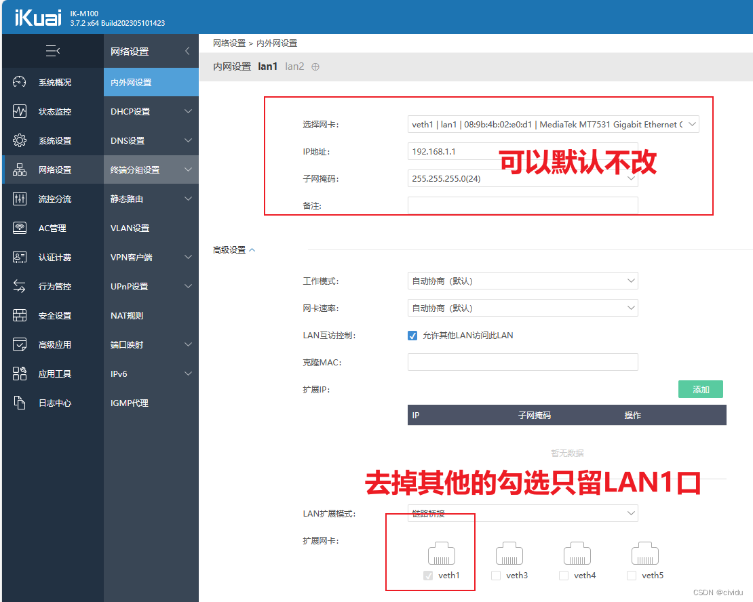
Task: Check the veth4 checkbox
Action: pos(564,576)
